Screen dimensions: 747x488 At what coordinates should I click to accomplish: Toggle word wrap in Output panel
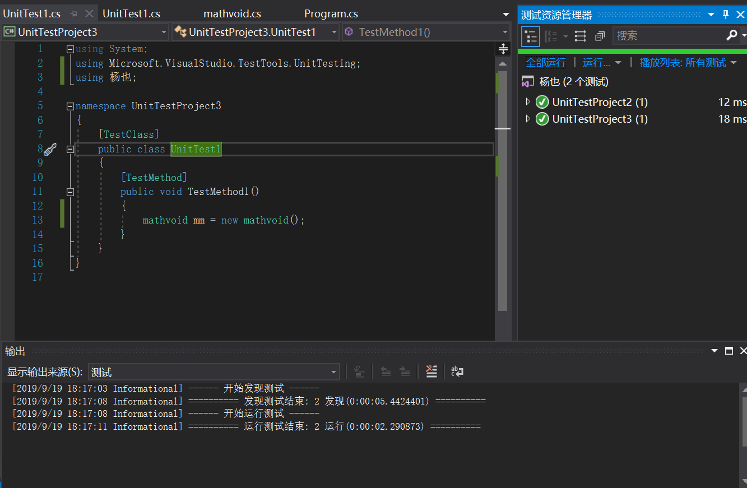[457, 371]
